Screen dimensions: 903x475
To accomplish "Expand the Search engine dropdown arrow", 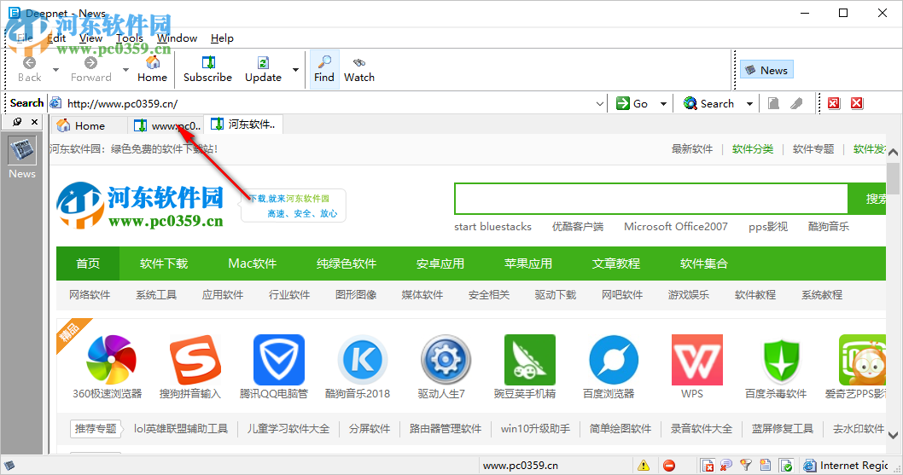I will pos(749,104).
